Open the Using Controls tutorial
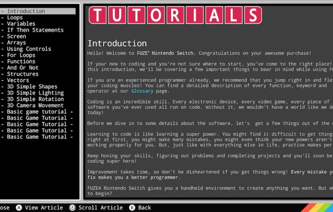333x212 pixels. pyautogui.click(x=29, y=49)
